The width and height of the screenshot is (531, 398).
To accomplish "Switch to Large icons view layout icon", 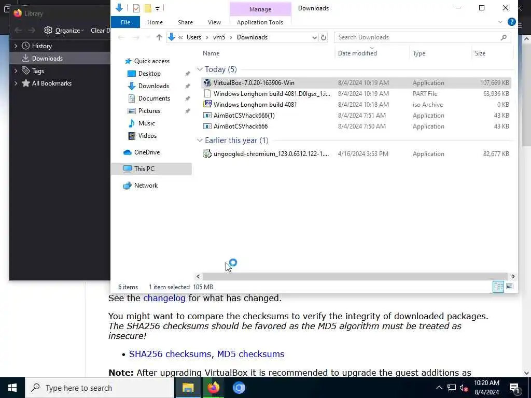I will (x=509, y=287).
